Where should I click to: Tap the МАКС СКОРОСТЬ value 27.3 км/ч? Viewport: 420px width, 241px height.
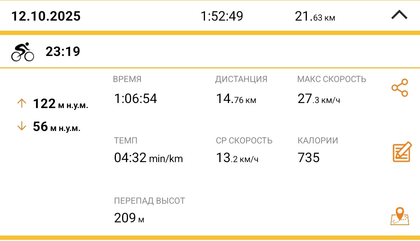319,99
